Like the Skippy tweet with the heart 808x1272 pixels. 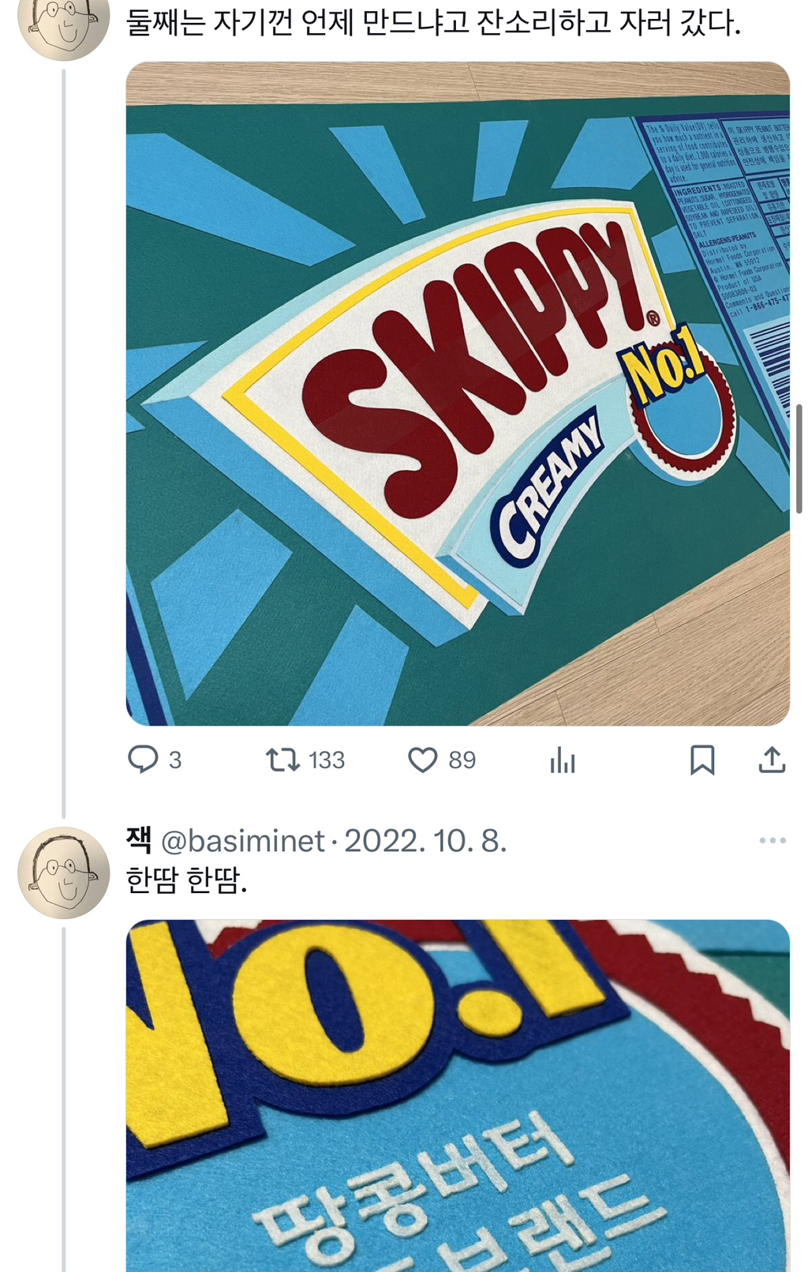422,760
